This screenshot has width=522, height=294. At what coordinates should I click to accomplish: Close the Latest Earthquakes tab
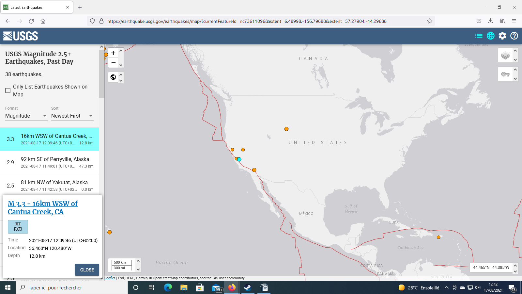(x=68, y=7)
